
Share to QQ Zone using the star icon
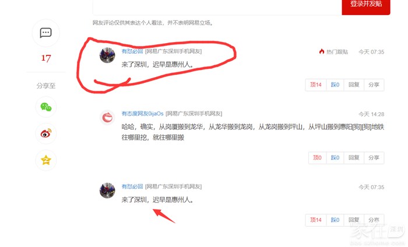46,160
